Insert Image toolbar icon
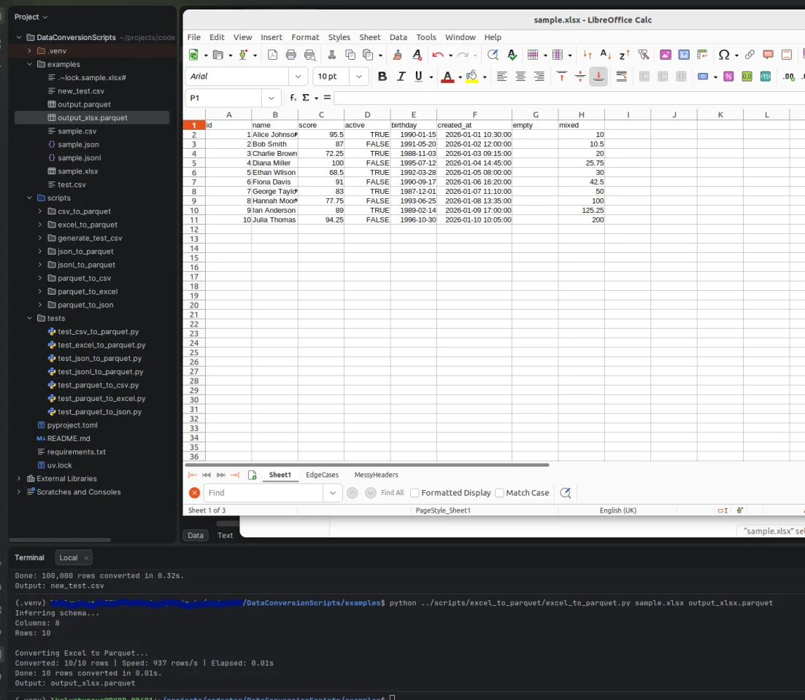 coord(666,55)
